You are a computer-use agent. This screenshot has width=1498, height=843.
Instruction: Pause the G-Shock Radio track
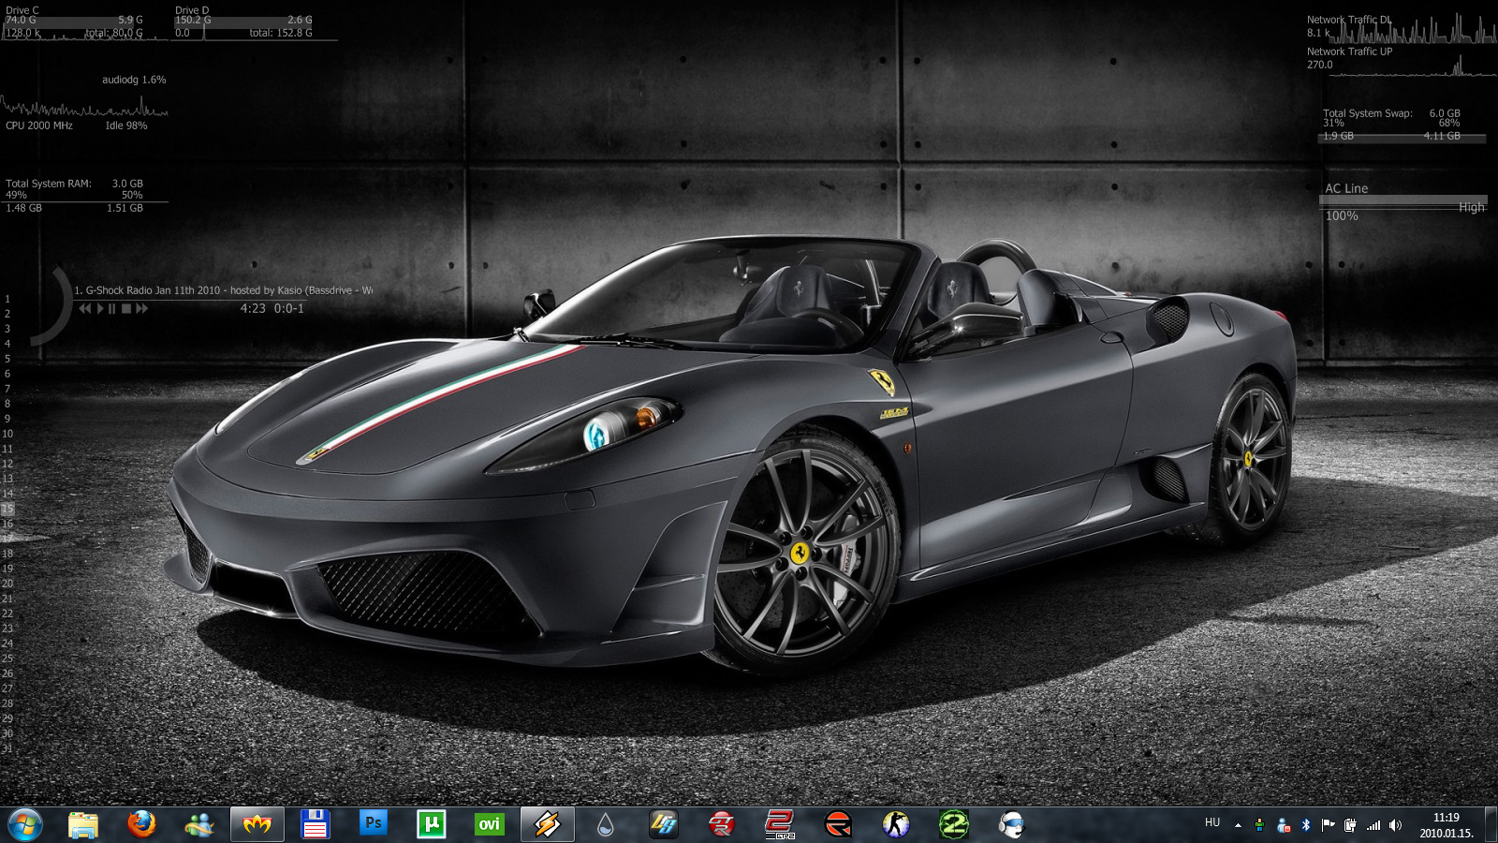(x=112, y=309)
